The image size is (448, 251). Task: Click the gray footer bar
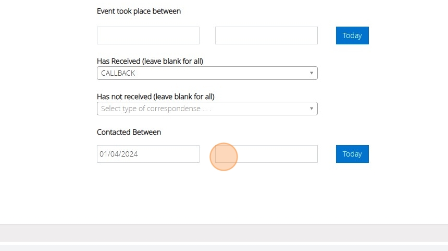coord(224,233)
